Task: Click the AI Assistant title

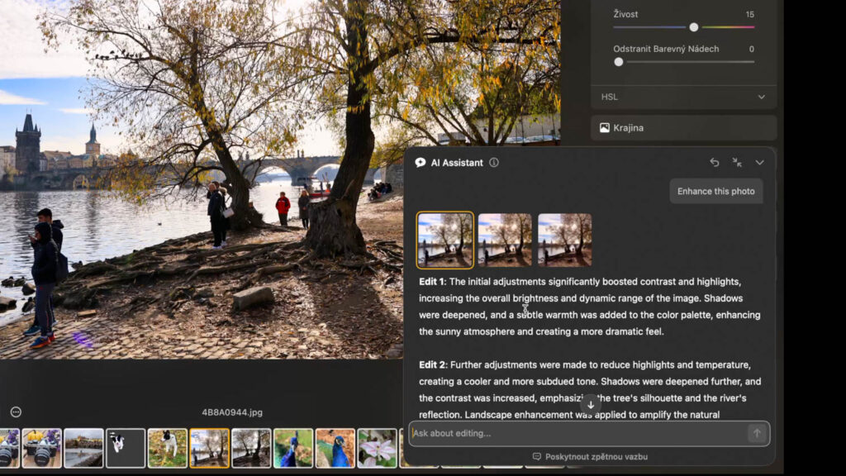Action: [x=457, y=163]
